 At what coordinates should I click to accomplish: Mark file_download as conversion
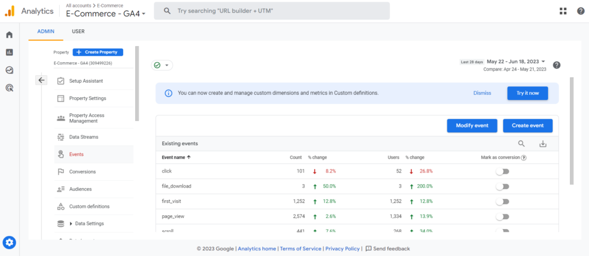(x=503, y=186)
